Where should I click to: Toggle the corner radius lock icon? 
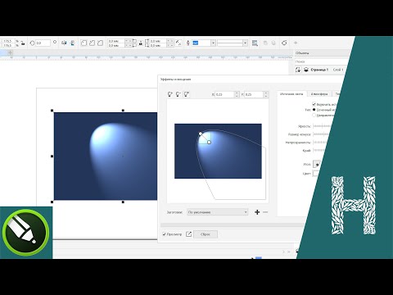pos(141,43)
